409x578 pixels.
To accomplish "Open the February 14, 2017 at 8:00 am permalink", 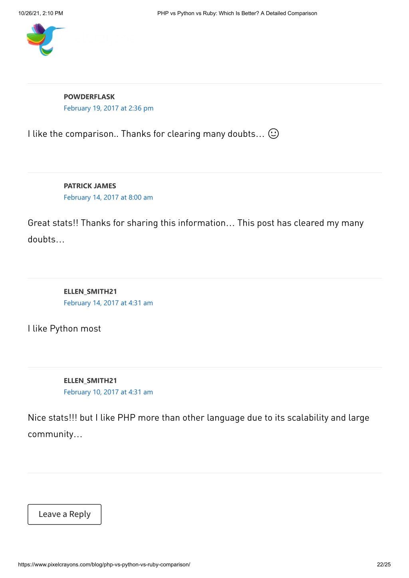I will 108,197.
